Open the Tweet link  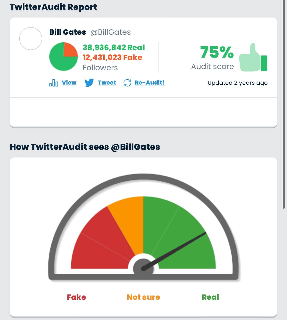[x=107, y=83]
